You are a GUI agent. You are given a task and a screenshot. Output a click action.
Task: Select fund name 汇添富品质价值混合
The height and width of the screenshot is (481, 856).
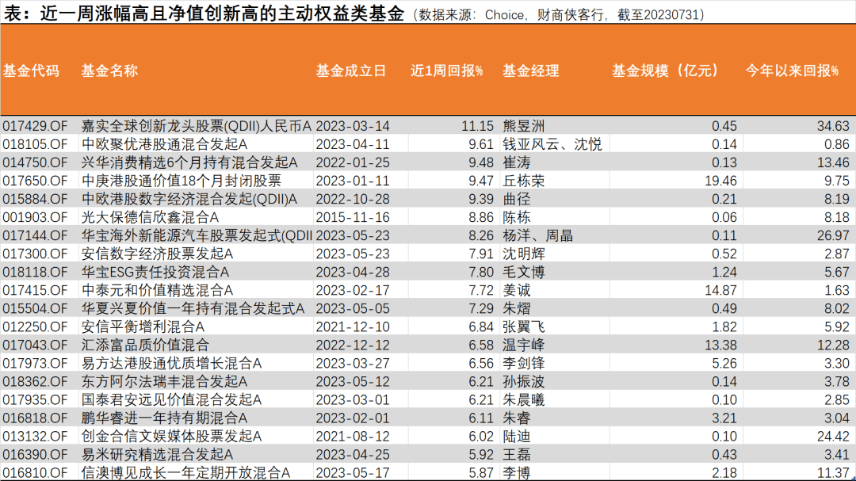(146, 345)
